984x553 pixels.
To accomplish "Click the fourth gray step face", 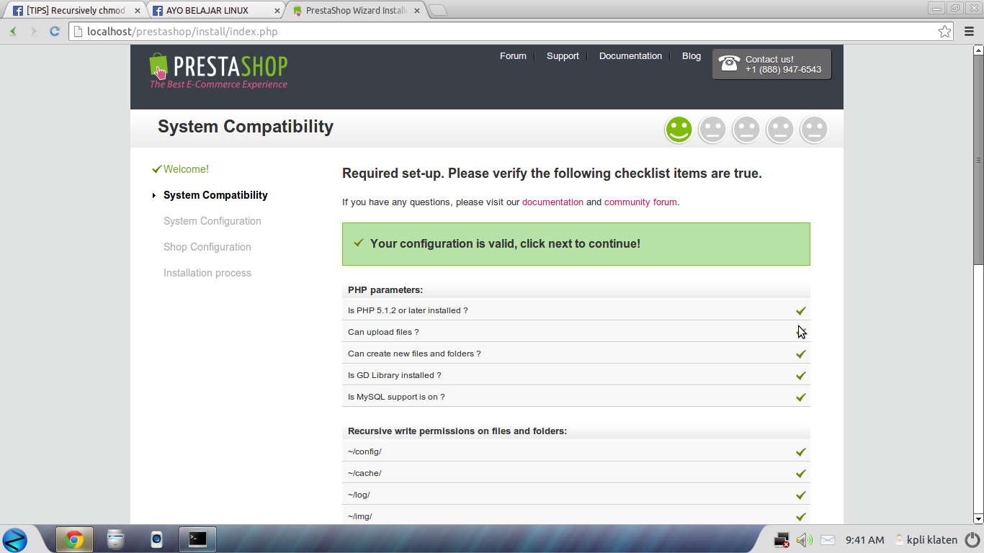I will [780, 130].
